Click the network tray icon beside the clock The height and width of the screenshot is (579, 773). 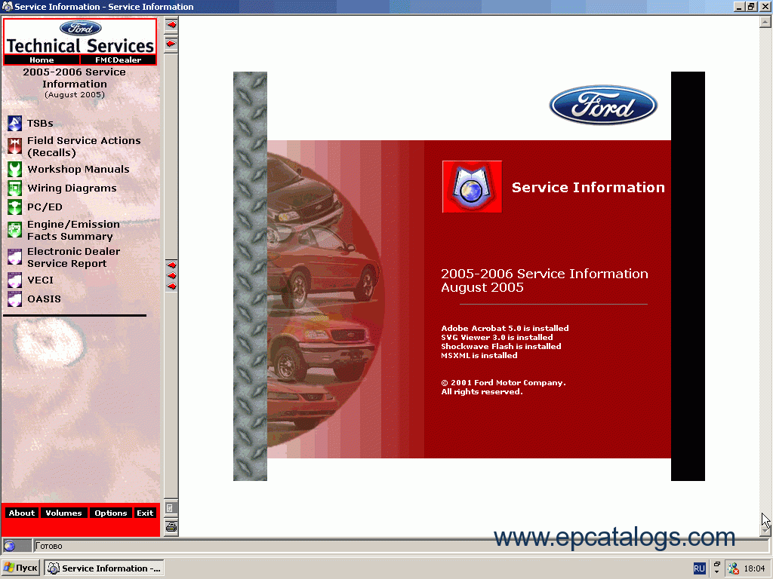point(733,568)
